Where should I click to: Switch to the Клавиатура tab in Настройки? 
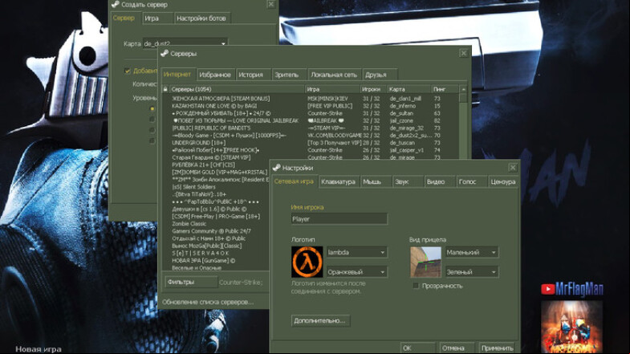[338, 181]
